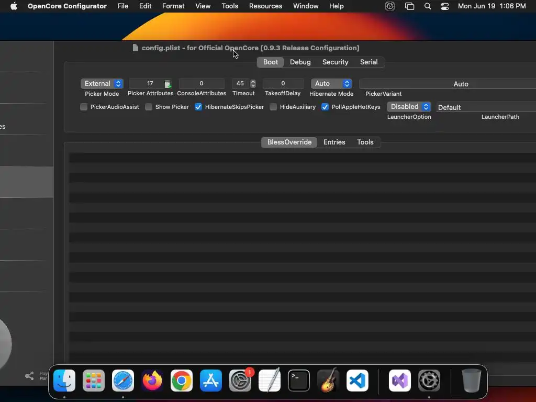Enable the HideAuxiliary checkbox

(273, 107)
